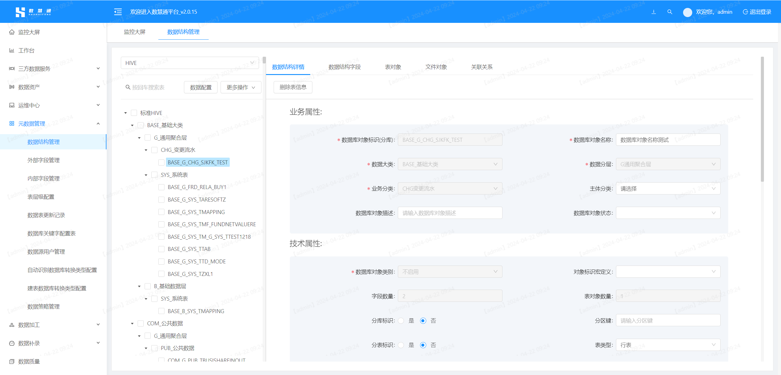Open the HIVE database type dropdown
The height and width of the screenshot is (375, 781).
[190, 63]
